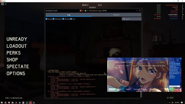Image resolution: width=185 pixels, height=104 pixels.
Task: Select Counter Blox OUI.lua in the script list
Action: pyautogui.click(x=175, y=65)
